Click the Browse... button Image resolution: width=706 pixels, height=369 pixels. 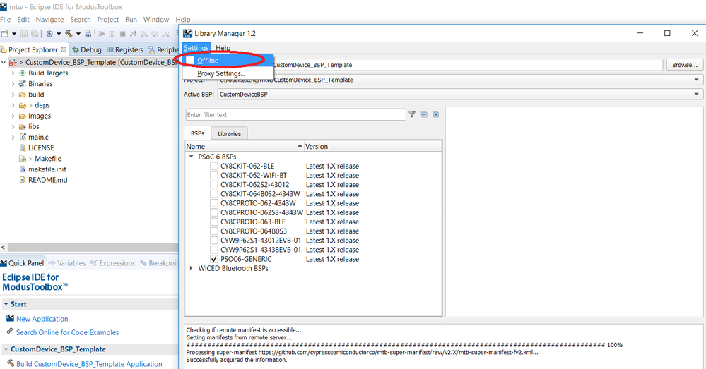tap(685, 65)
